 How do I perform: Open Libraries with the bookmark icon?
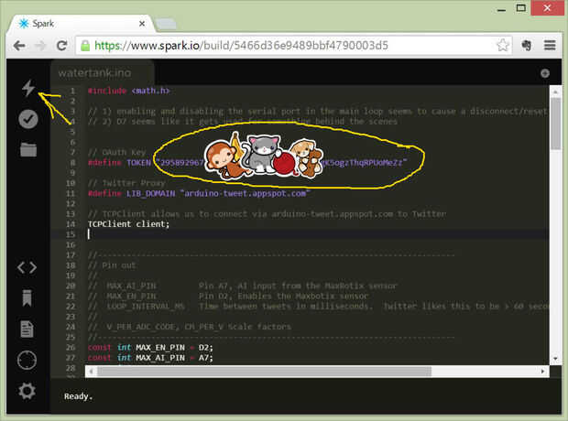[x=27, y=298]
